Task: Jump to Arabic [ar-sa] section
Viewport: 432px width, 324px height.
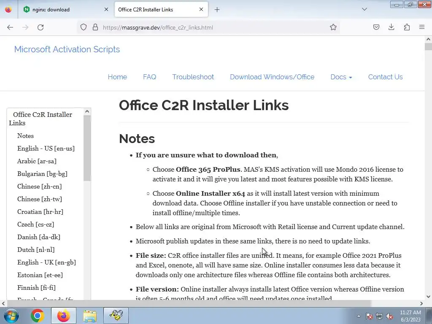Action: point(37,161)
